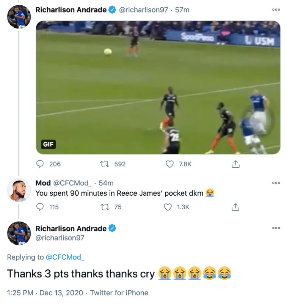Open more options on top Richarlison tweet
This screenshot has height=304, width=287.
coord(276,10)
